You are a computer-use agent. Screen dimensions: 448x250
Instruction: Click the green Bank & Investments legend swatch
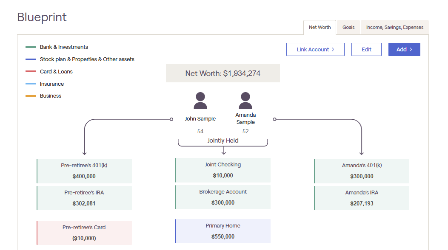(x=31, y=47)
